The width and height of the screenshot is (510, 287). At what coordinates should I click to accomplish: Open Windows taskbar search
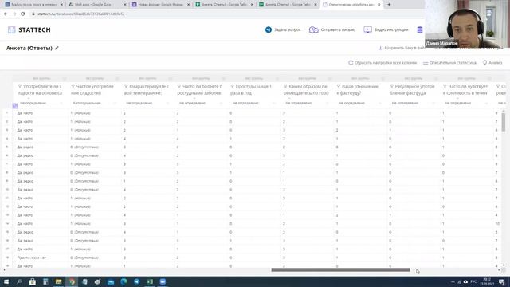19,281
